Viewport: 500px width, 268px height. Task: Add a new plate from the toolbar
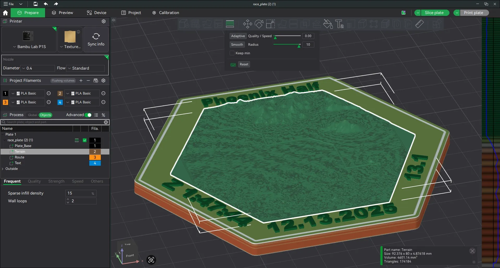(195, 24)
